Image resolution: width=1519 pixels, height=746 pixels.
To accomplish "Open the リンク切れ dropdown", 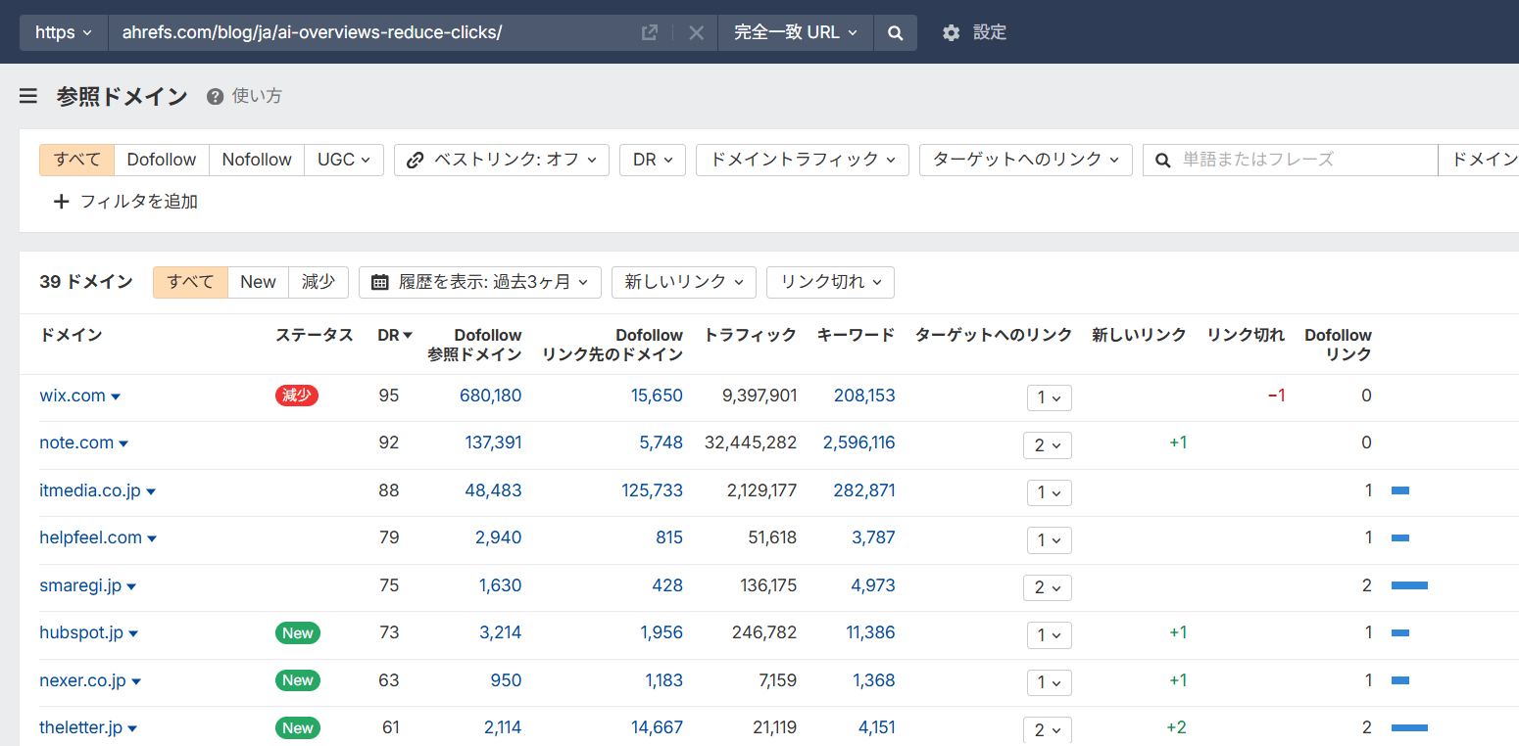I will tap(830, 282).
